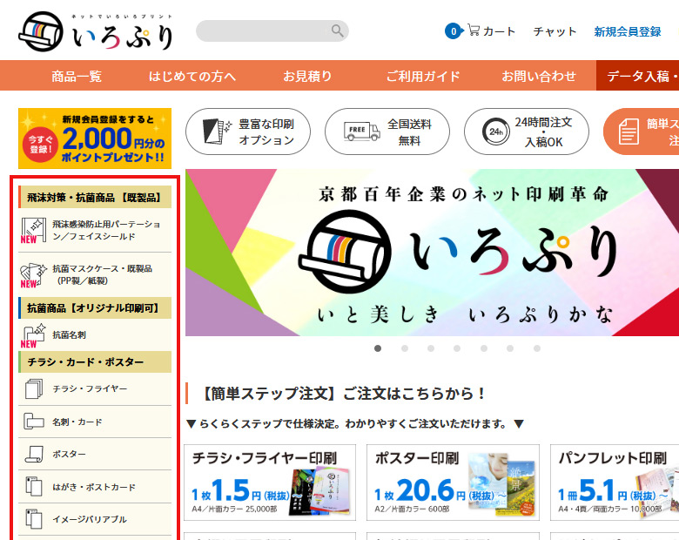Click the 全国送料無料 pill button
The image size is (679, 540).
[387, 132]
